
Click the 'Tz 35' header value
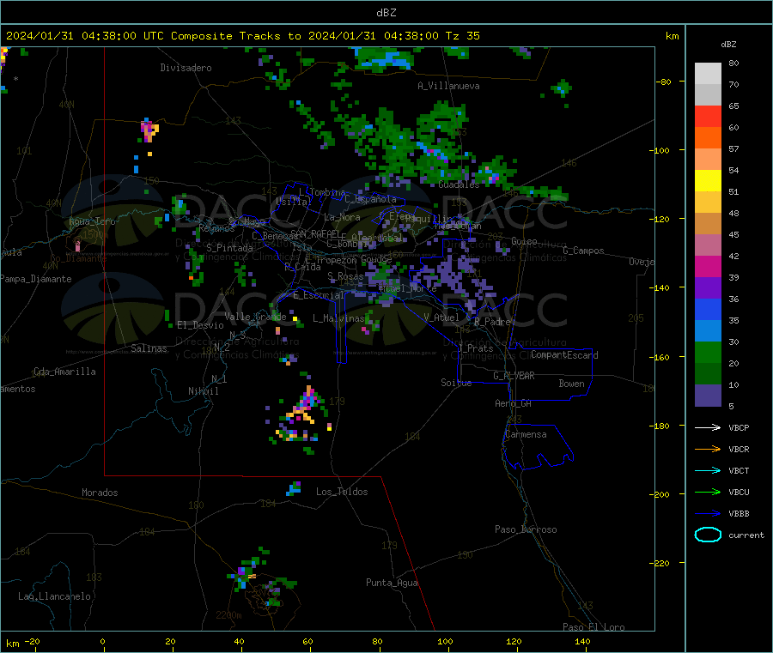462,36
